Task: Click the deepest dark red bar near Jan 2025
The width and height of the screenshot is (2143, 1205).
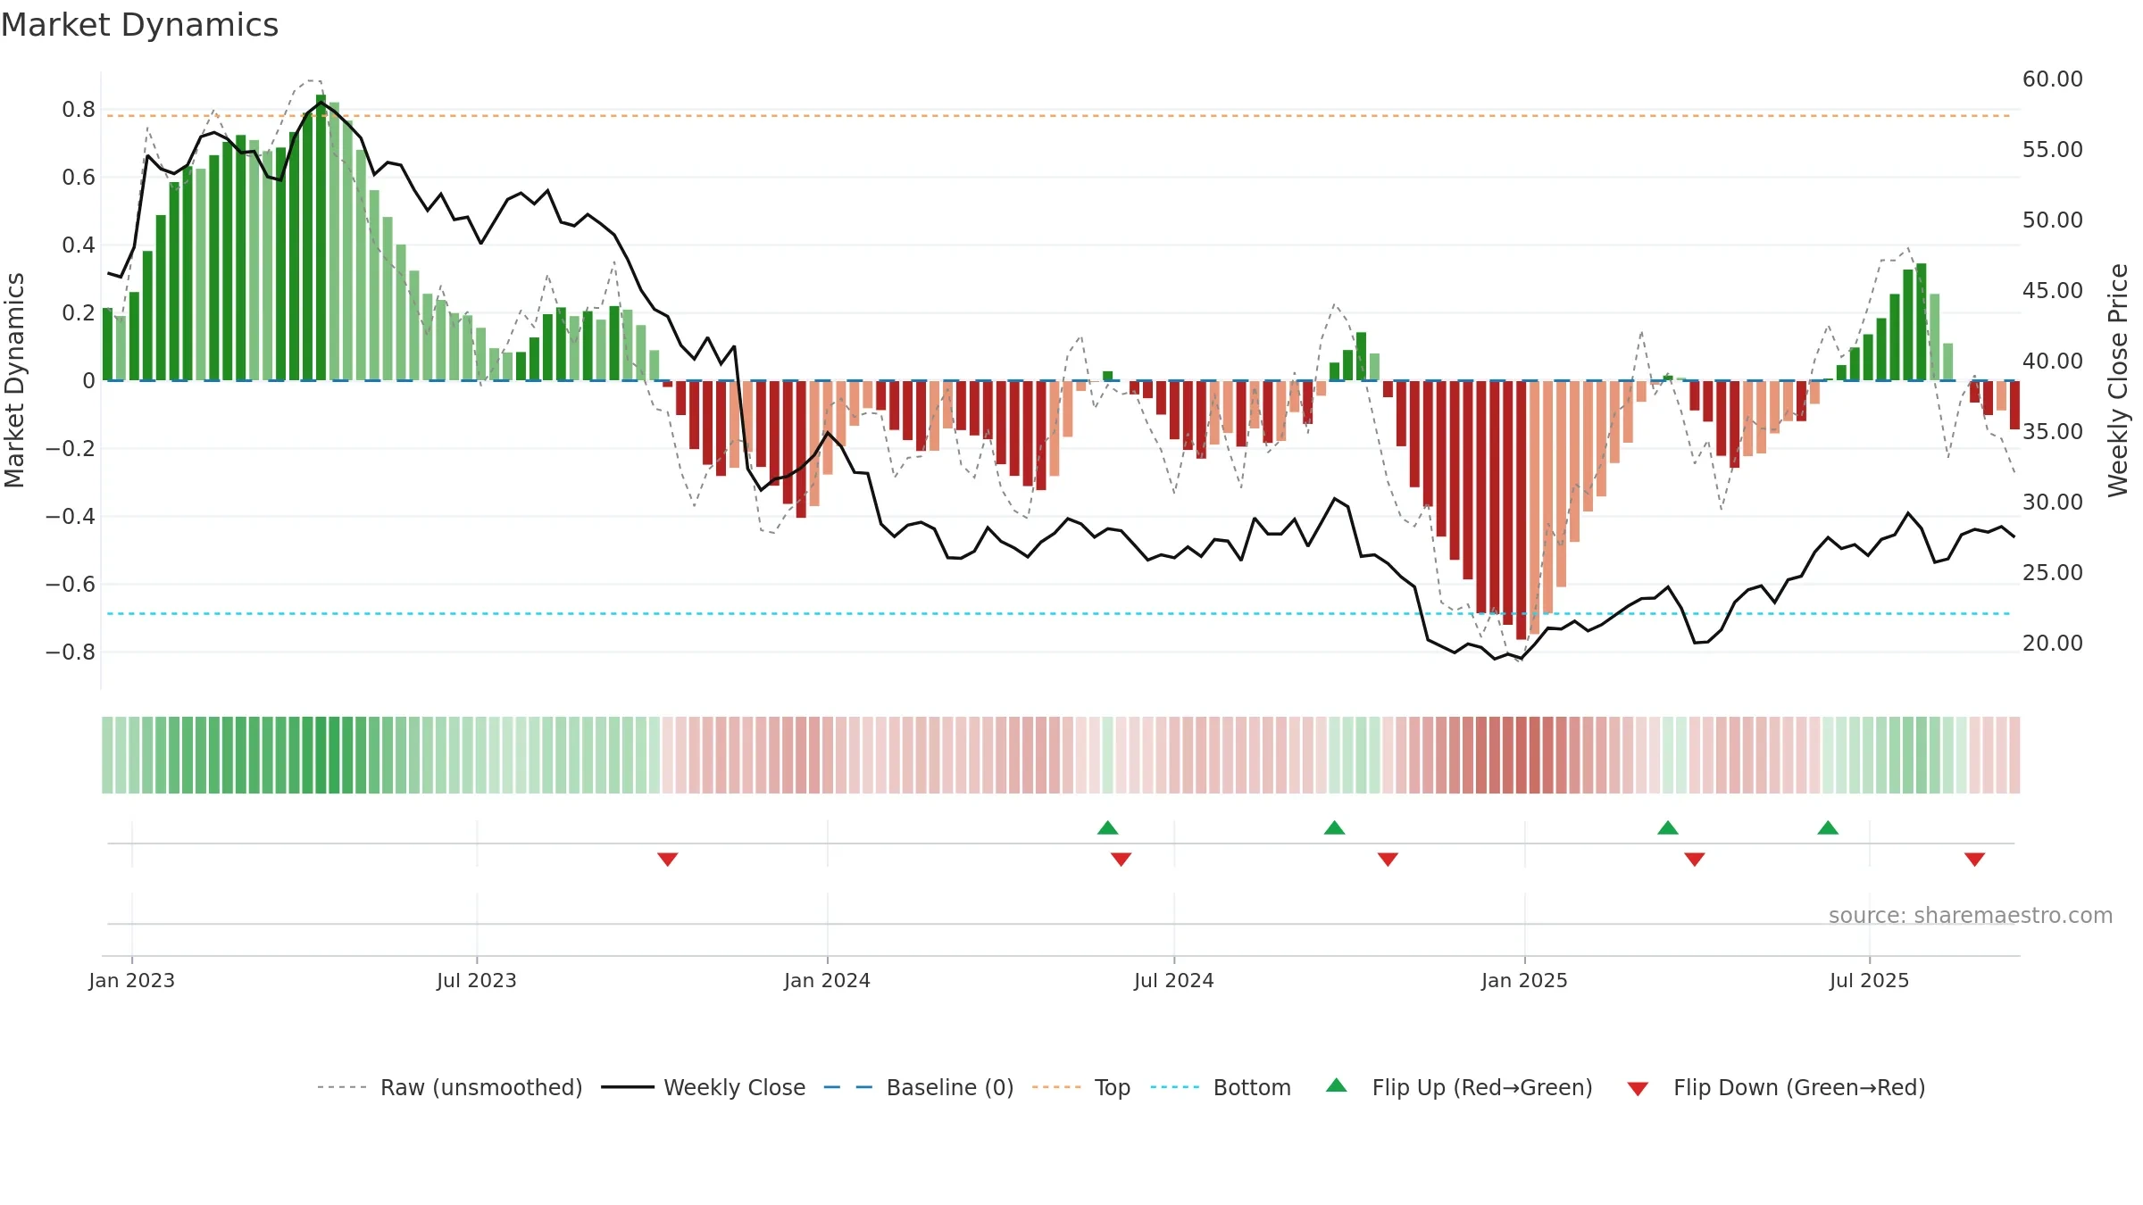Action: click(1521, 510)
